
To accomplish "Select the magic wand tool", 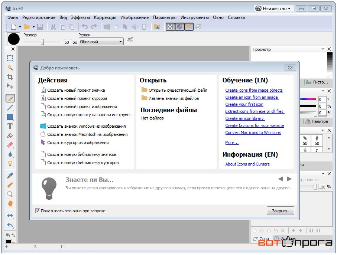I will point(10,68).
